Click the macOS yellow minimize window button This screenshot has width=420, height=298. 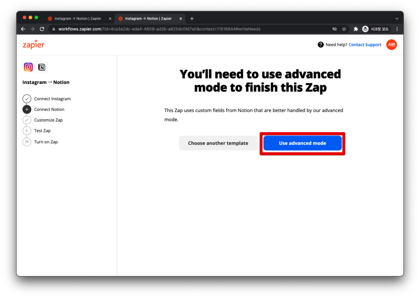click(30, 18)
